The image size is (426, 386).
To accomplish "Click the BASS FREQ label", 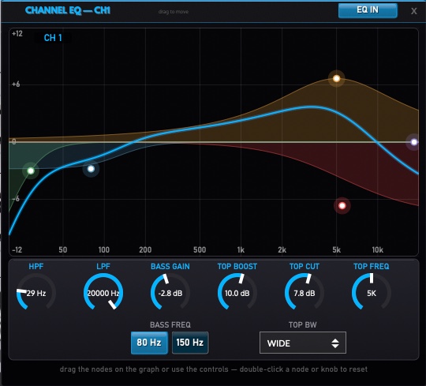I will (x=170, y=325).
